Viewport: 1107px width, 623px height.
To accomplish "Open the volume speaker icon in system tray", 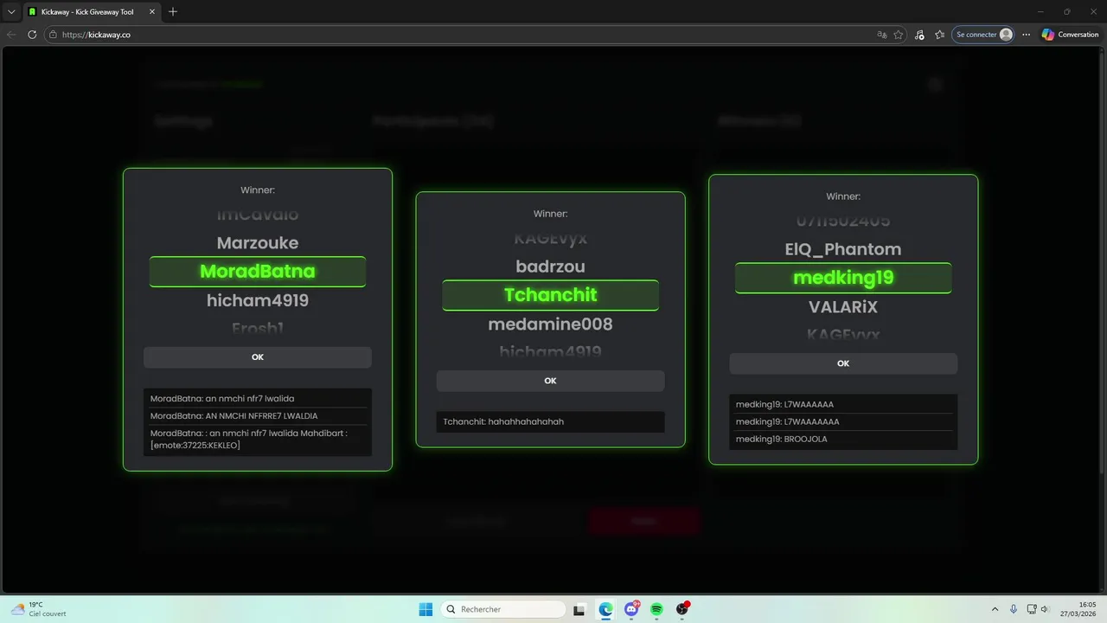I will pyautogui.click(x=1045, y=609).
